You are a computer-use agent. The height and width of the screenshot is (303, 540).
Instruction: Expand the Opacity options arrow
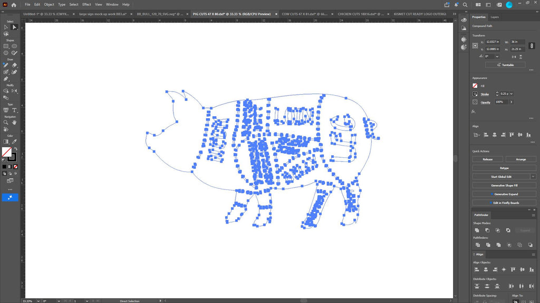pyautogui.click(x=512, y=102)
